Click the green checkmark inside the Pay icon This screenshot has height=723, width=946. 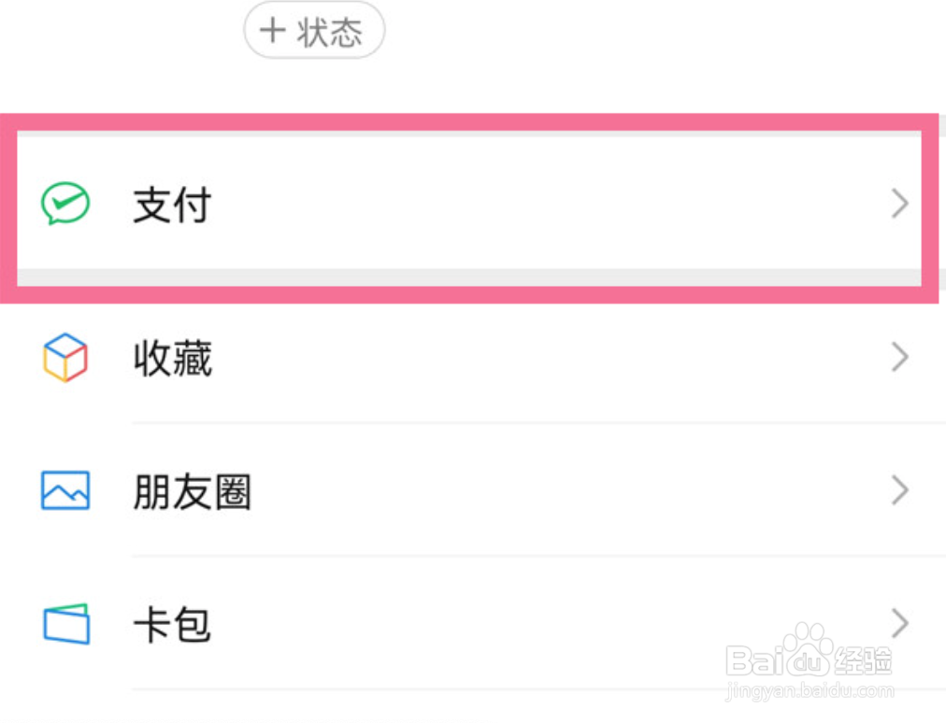pyautogui.click(x=65, y=201)
